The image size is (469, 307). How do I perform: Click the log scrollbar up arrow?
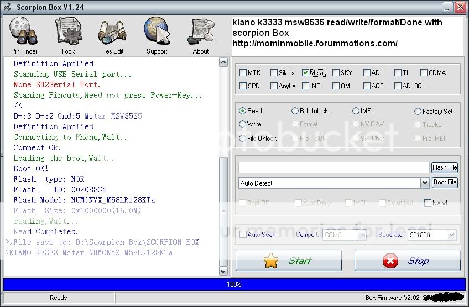(x=223, y=62)
